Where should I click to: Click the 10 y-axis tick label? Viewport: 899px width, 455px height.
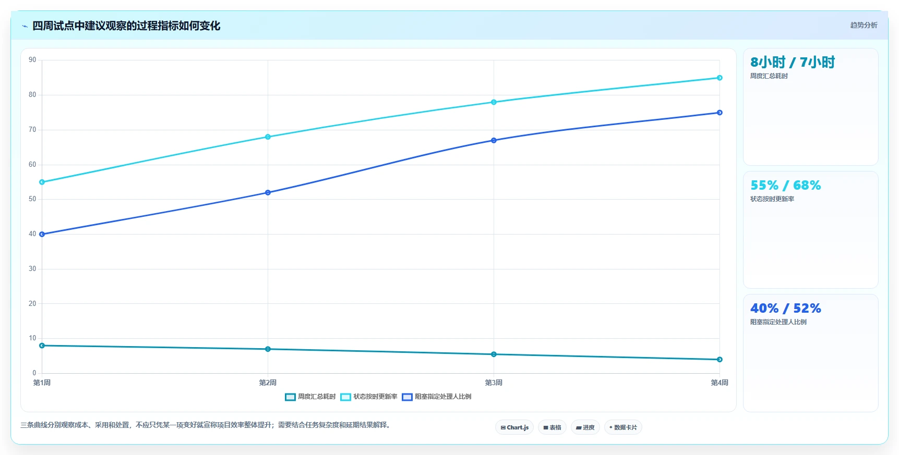pos(32,338)
